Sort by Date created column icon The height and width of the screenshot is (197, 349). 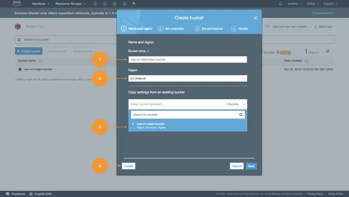[x=306, y=61]
